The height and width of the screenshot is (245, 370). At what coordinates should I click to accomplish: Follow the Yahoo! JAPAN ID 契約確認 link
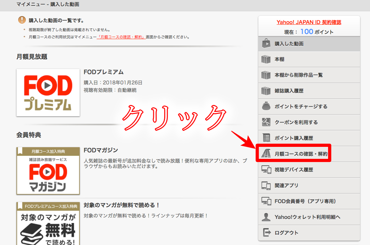[x=309, y=22]
